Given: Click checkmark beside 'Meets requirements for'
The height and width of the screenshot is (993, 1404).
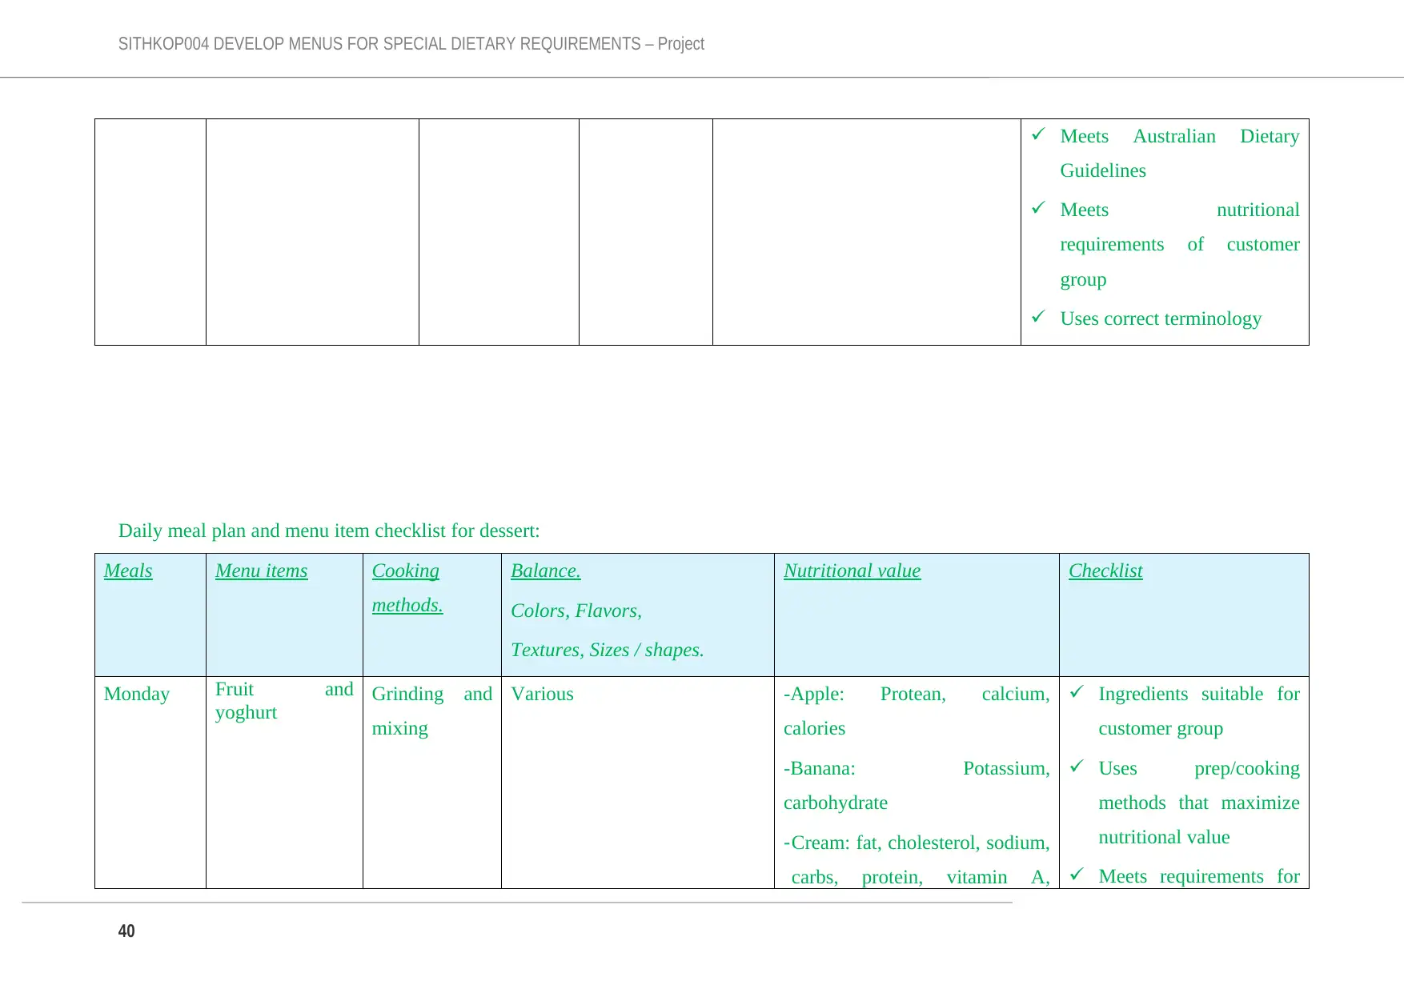Looking at the screenshot, I should point(1077,875).
